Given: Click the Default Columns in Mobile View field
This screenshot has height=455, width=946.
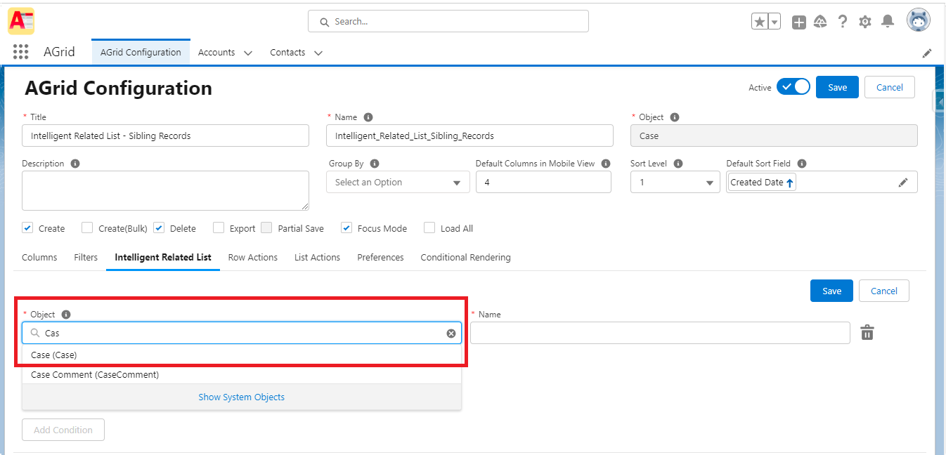Looking at the screenshot, I should click(543, 183).
